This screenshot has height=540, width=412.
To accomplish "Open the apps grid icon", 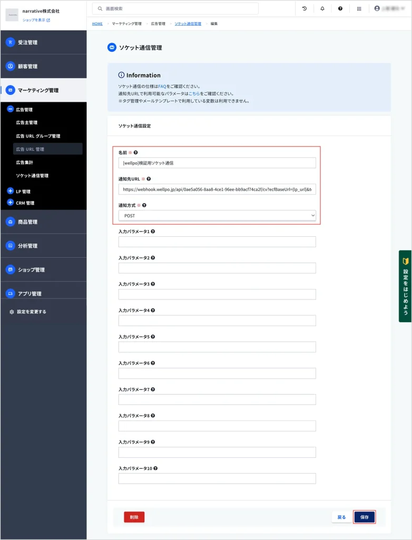I will coord(359,8).
